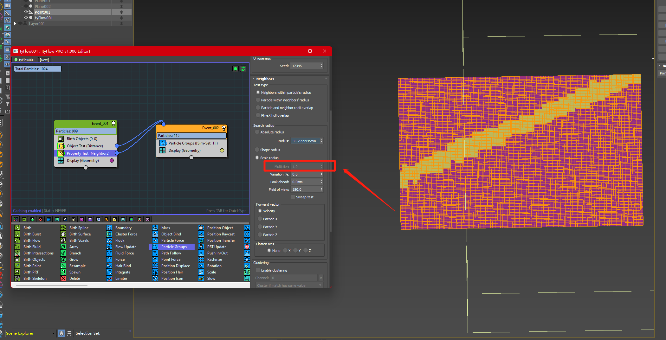Select the Absolute radius radio button
666x340 pixels.
click(x=257, y=132)
